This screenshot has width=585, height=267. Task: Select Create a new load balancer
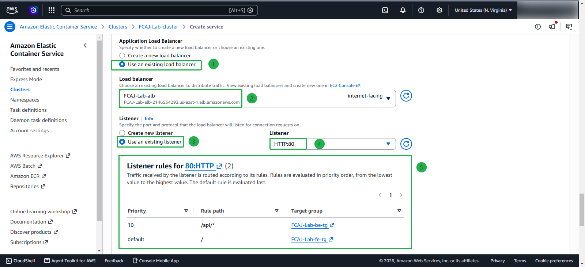point(122,56)
